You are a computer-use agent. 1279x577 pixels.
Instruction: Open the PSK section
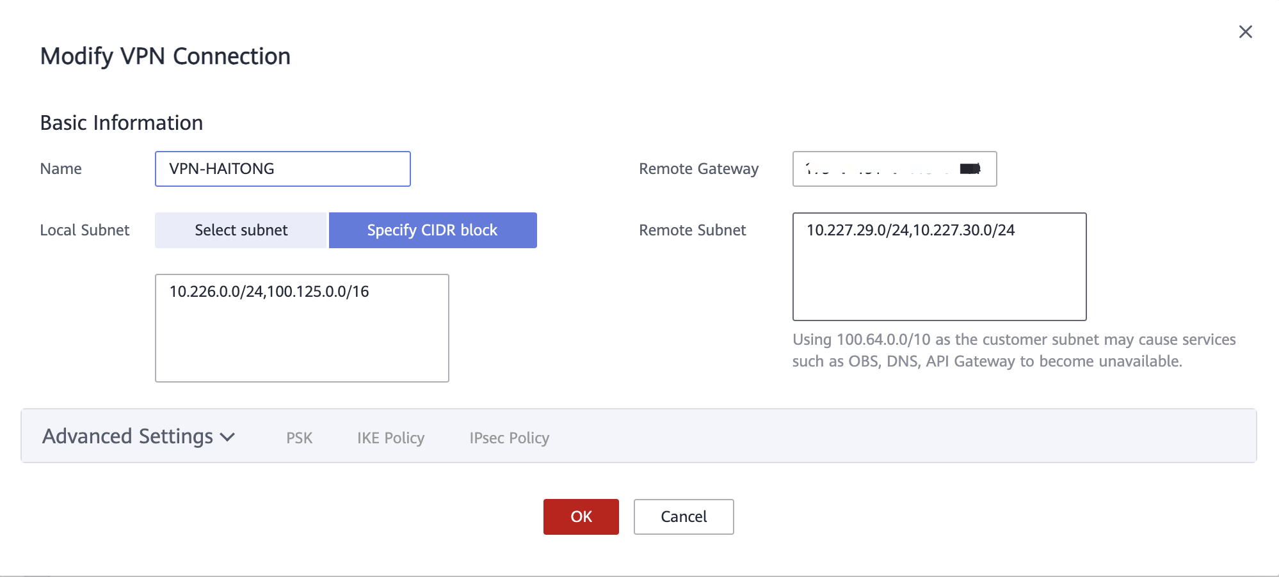299,438
